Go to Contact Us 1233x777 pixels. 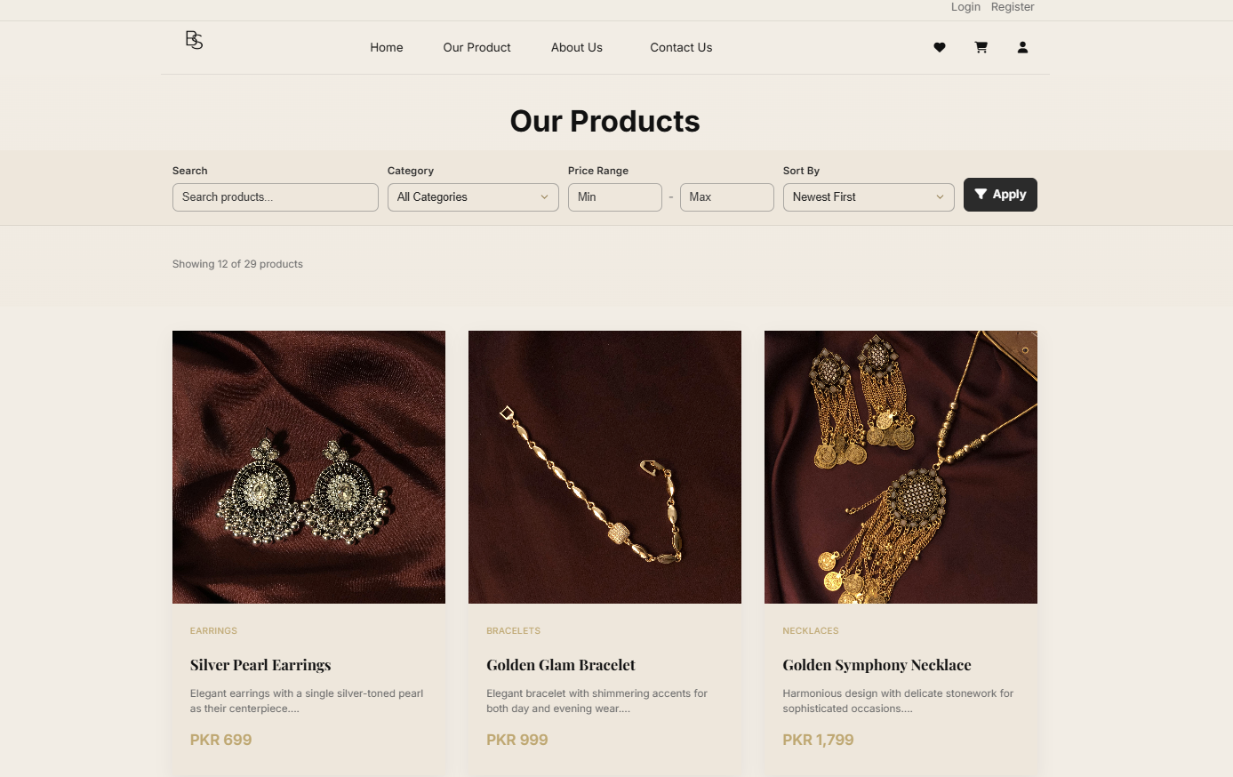(680, 47)
